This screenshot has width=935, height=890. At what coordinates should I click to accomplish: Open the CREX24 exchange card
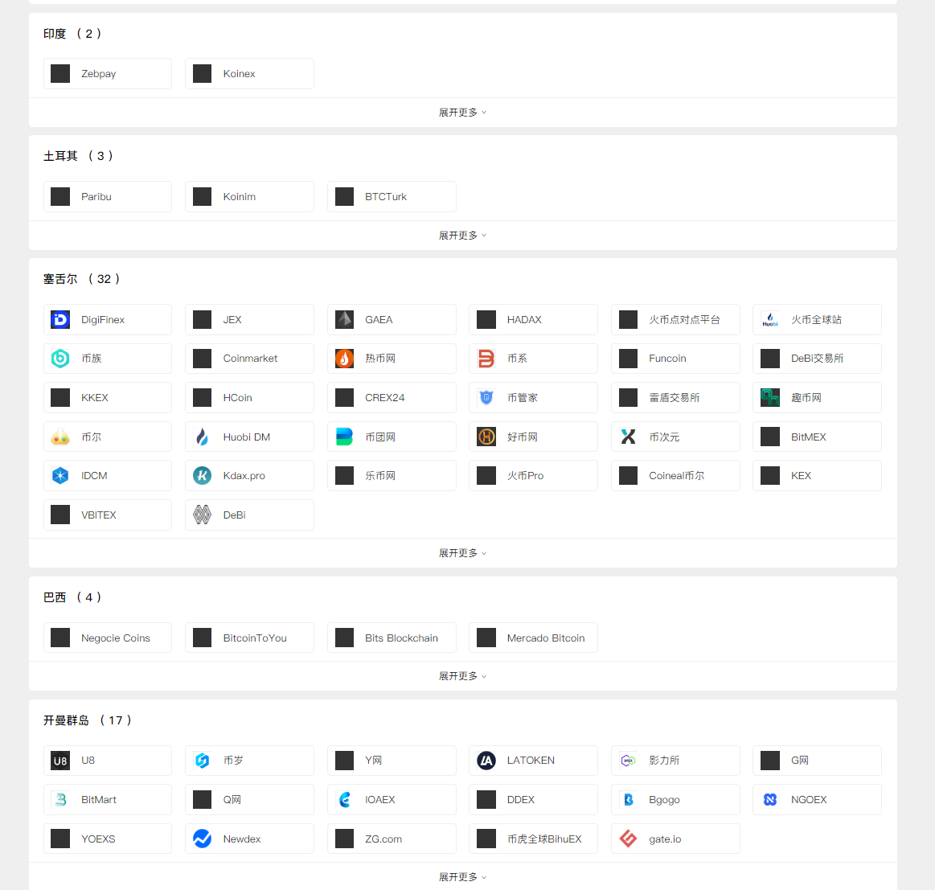point(392,397)
